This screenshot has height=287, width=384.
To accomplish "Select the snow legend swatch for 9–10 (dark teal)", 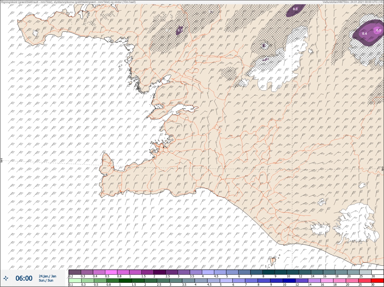I will [281, 272].
